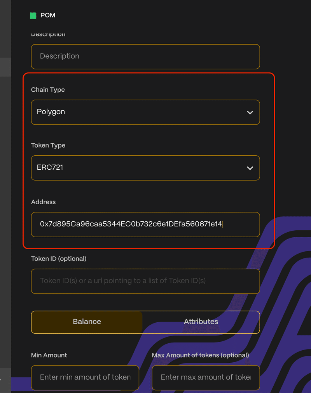Image resolution: width=311 pixels, height=393 pixels.
Task: Select the highlighted item in left sidebar
Action: point(5,67)
